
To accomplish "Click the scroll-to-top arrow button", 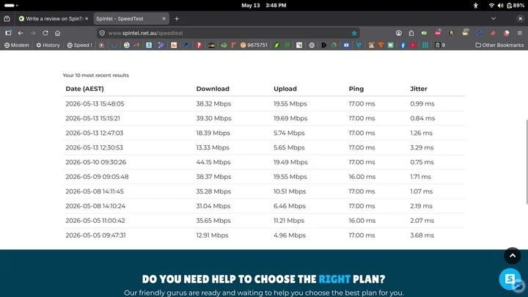I will [x=512, y=256].
